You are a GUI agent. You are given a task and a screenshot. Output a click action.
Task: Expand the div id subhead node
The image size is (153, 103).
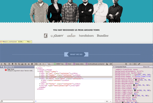40,77
